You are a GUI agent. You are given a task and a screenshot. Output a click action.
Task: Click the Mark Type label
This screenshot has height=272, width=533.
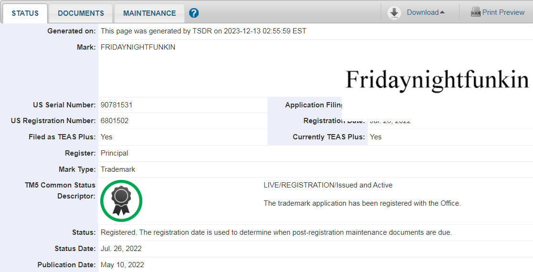[x=77, y=169]
